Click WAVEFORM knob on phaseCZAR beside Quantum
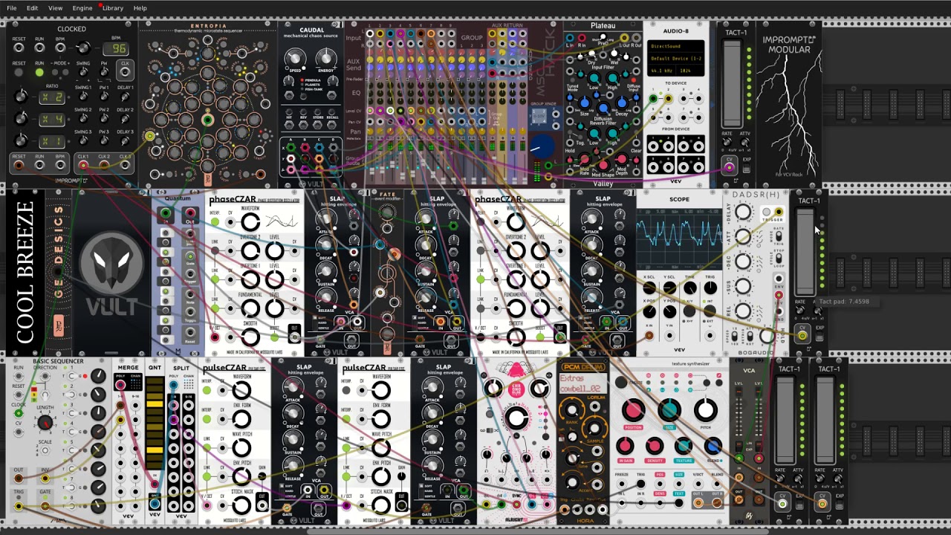The image size is (951, 535). [250, 221]
